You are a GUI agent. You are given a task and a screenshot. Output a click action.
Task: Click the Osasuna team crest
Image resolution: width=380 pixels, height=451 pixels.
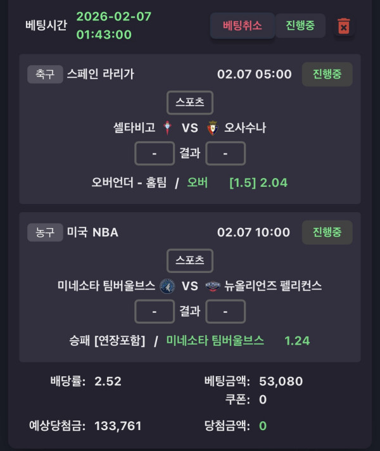(213, 128)
